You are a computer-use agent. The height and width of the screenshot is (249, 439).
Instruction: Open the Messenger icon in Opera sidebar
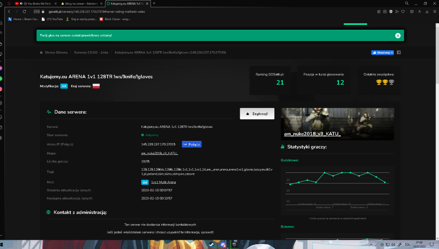coord(1,68)
